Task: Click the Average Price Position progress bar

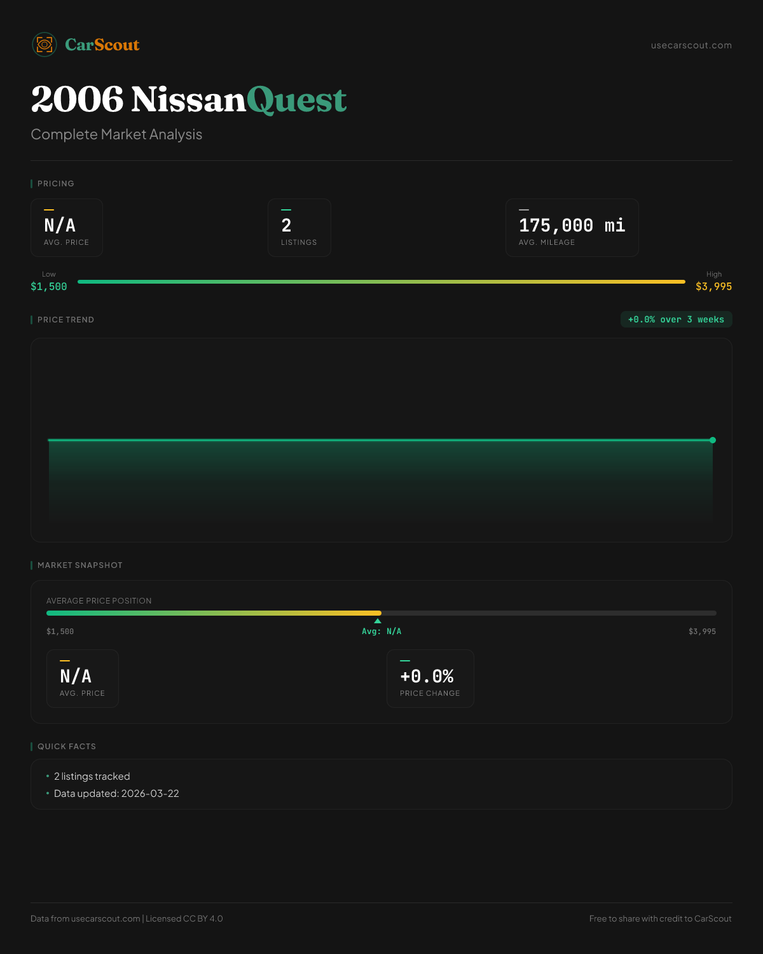Action: point(381,613)
